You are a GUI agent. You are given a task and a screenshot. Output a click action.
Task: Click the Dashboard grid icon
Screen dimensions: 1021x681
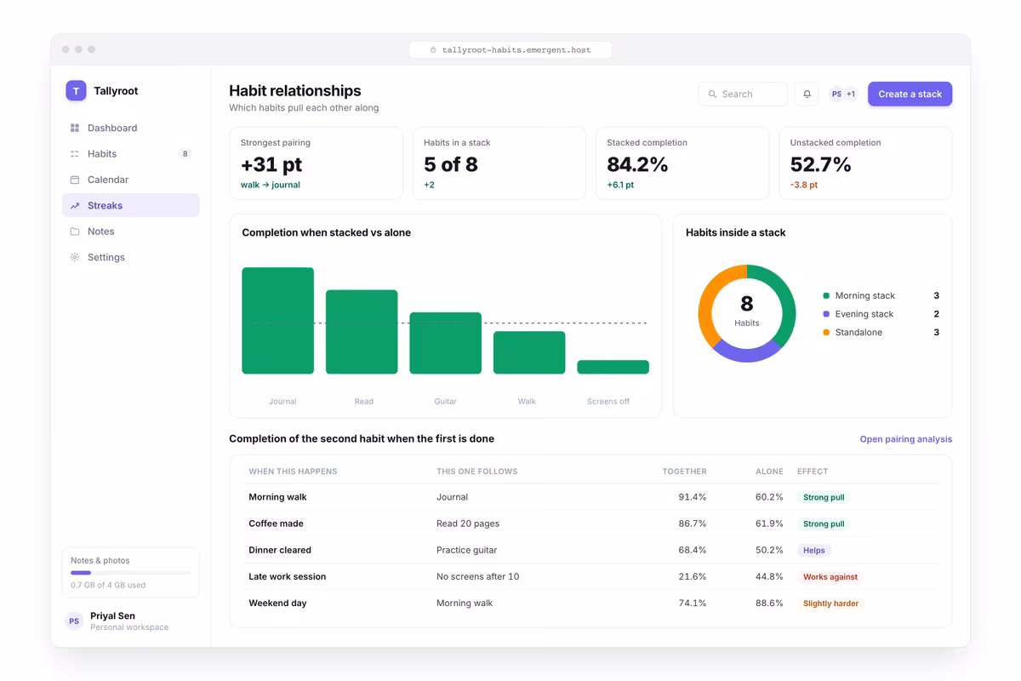coord(75,128)
